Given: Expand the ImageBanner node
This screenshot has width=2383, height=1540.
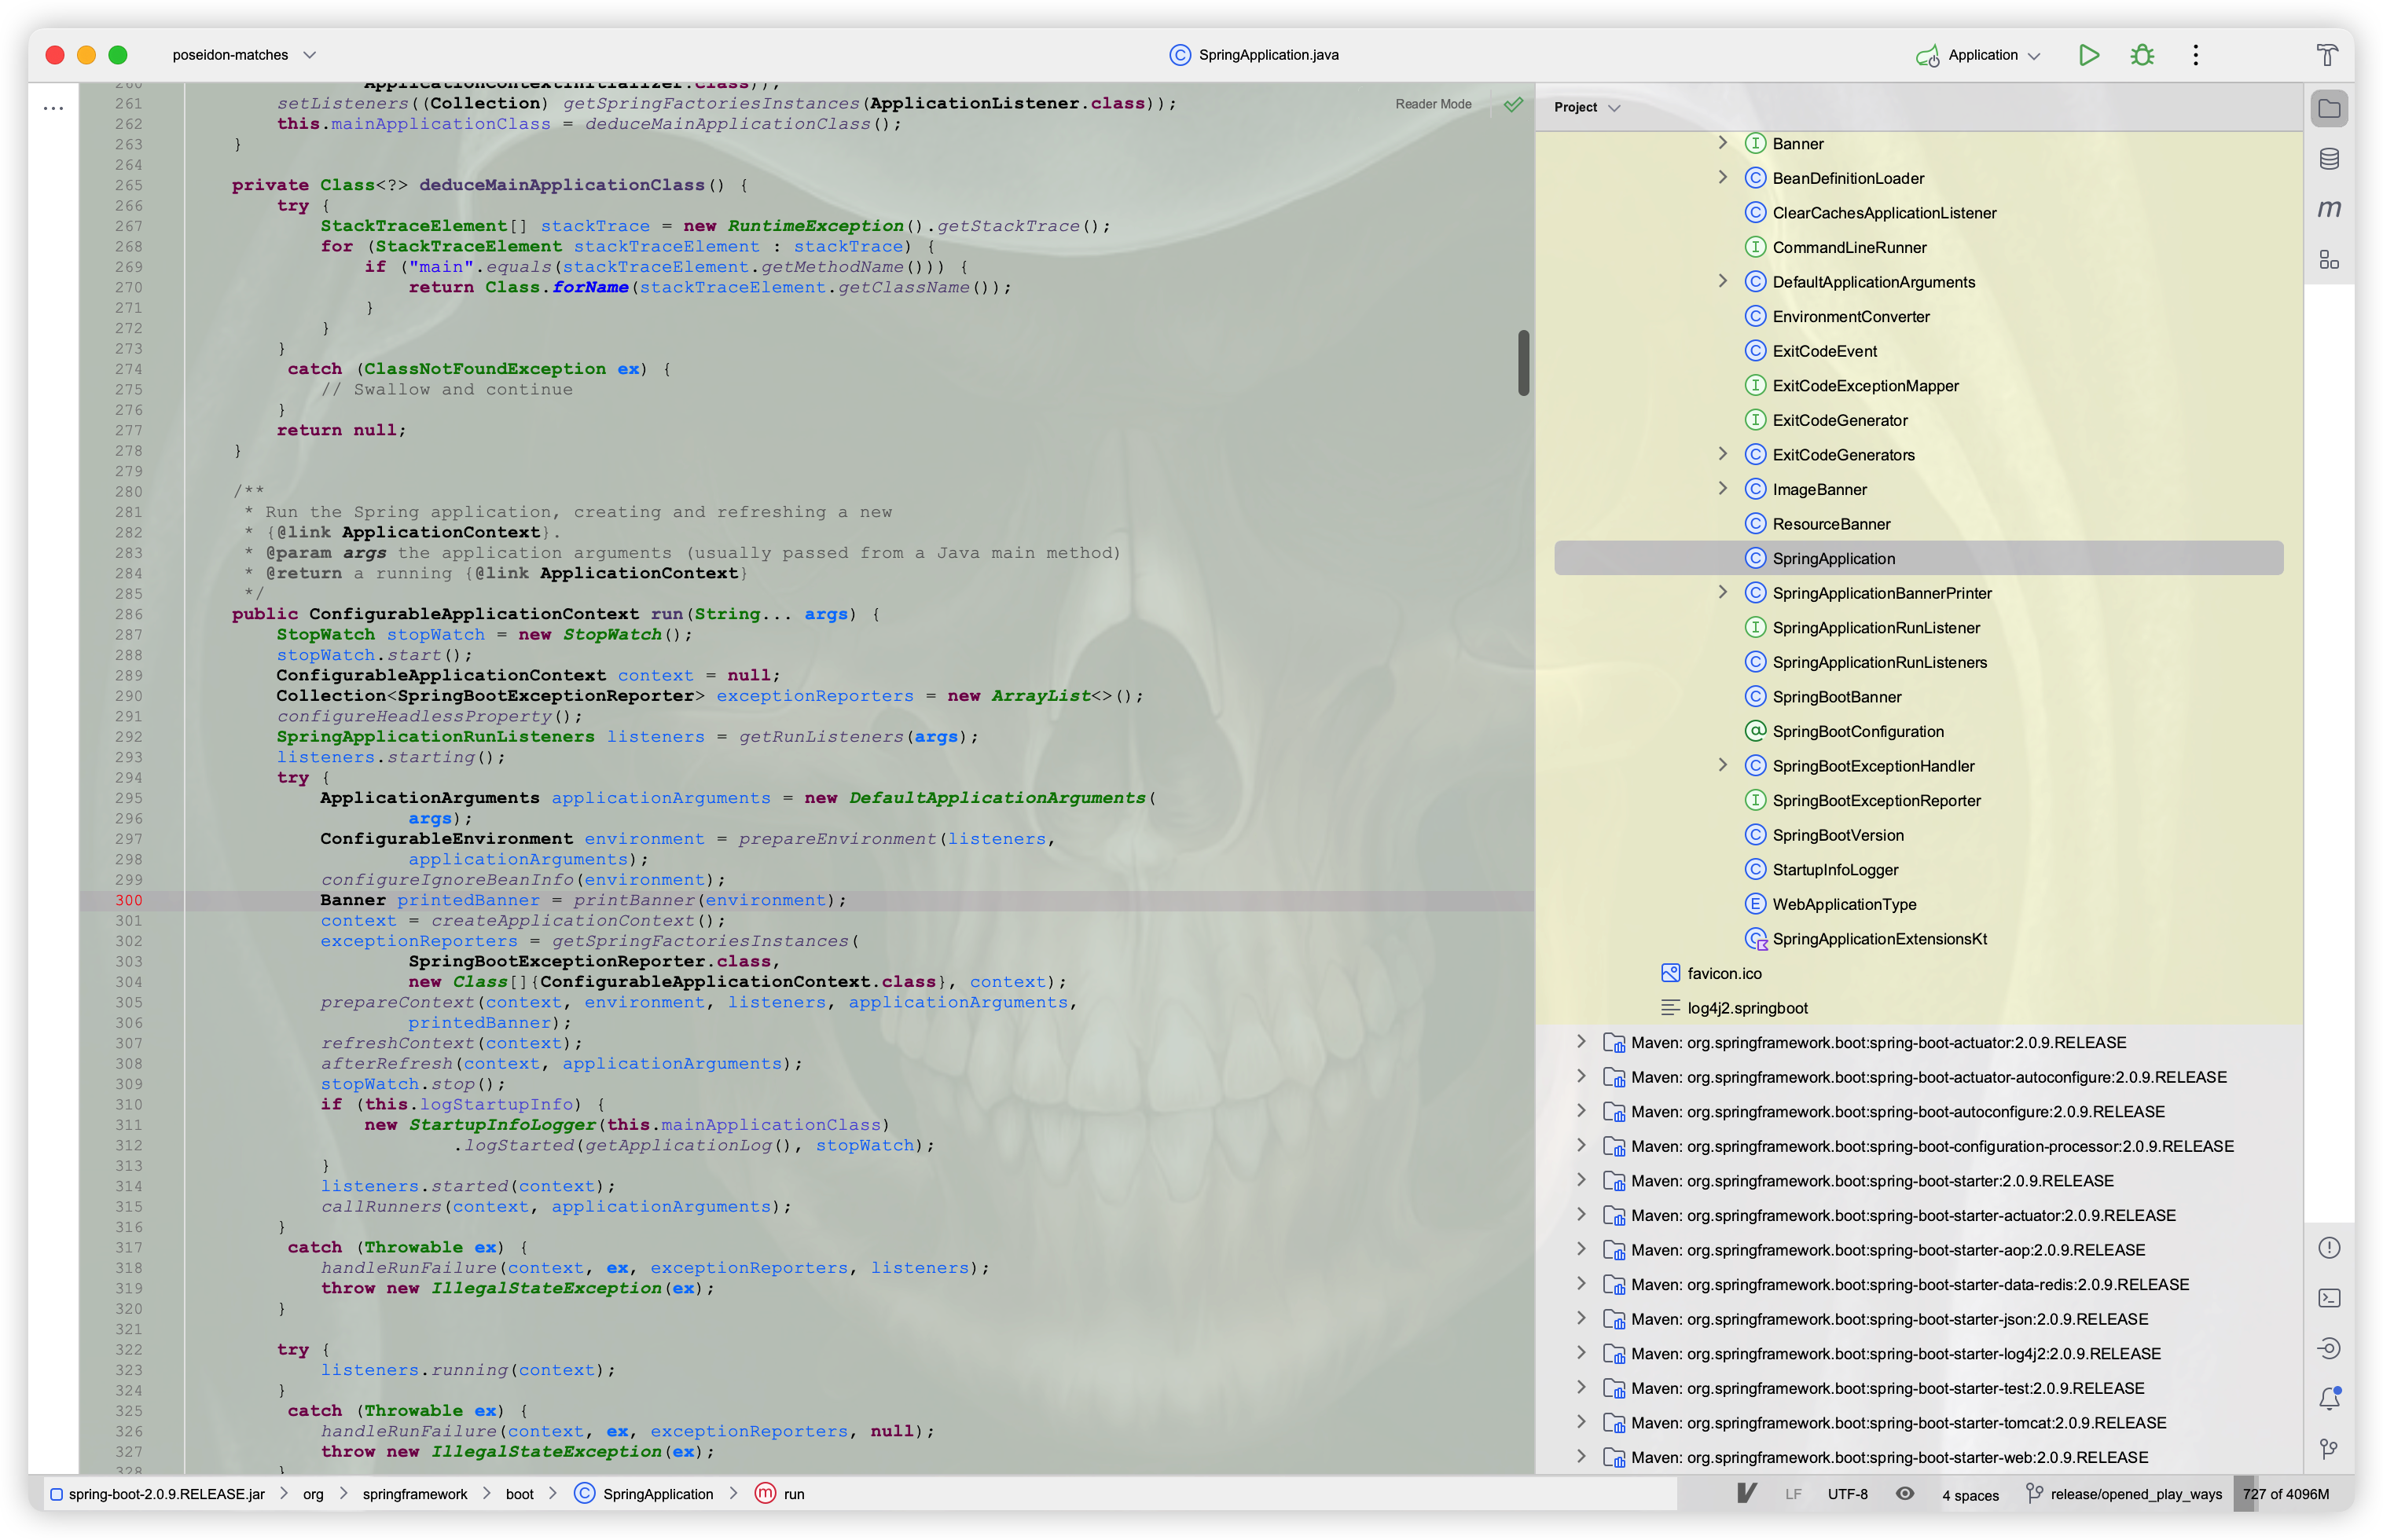Looking at the screenshot, I should [1722, 489].
